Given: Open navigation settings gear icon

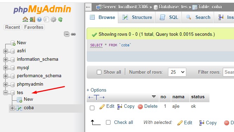Looking at the screenshot, I should coord(53,19).
